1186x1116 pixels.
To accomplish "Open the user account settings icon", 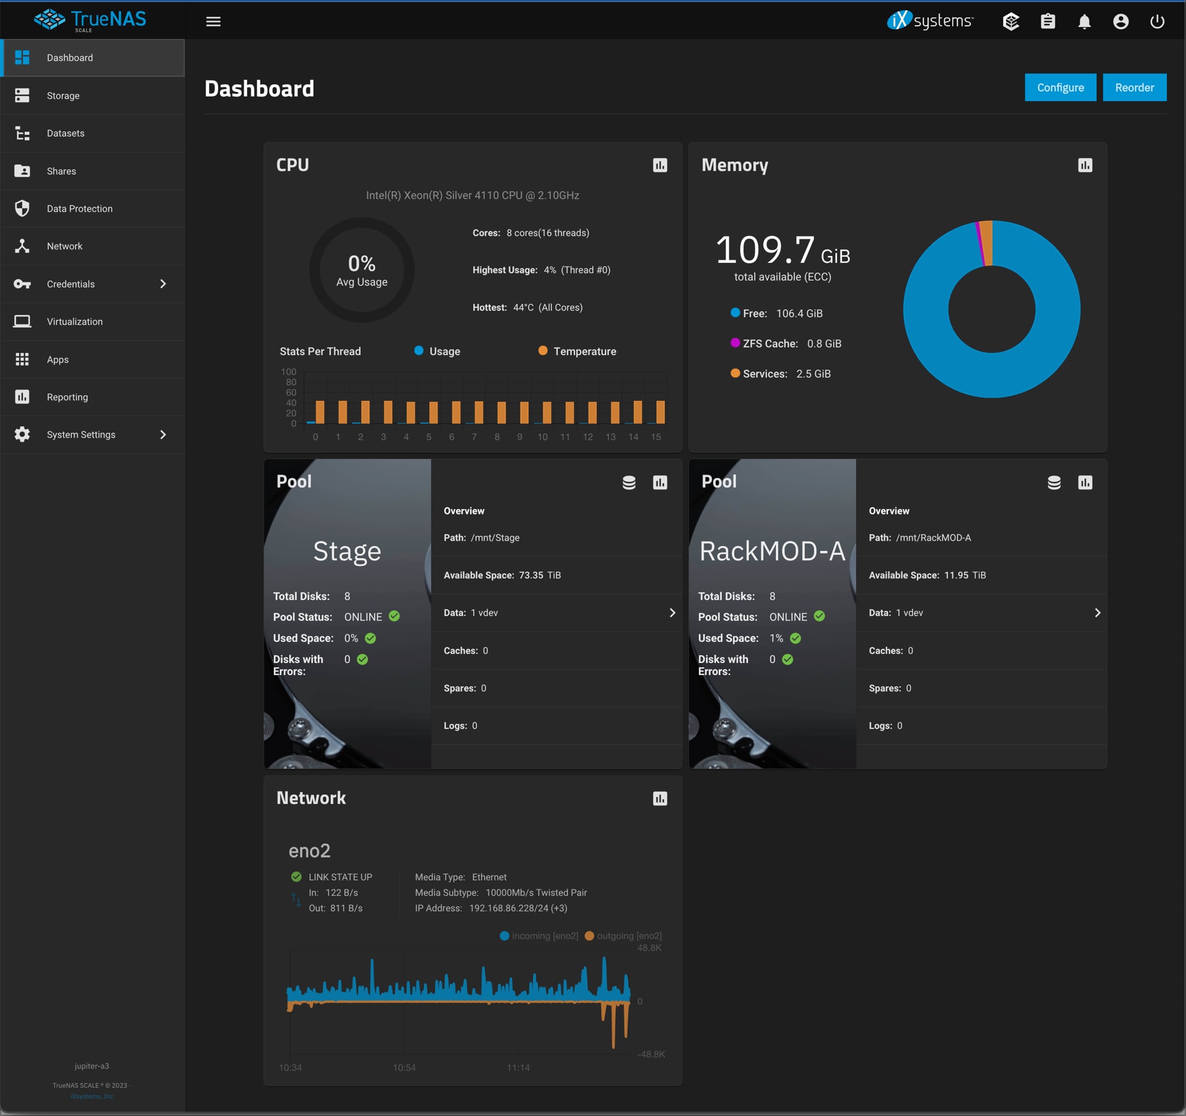I will (x=1120, y=21).
